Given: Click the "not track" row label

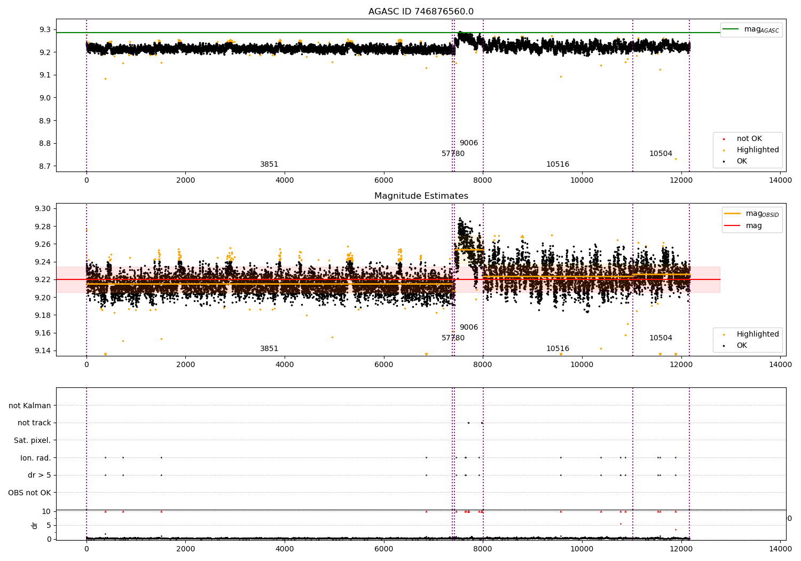Looking at the screenshot, I should pos(34,423).
